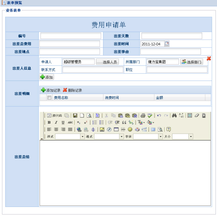This screenshot has width=217, height=216.
Task: Open the text color picker
Action: (x=141, y=122)
